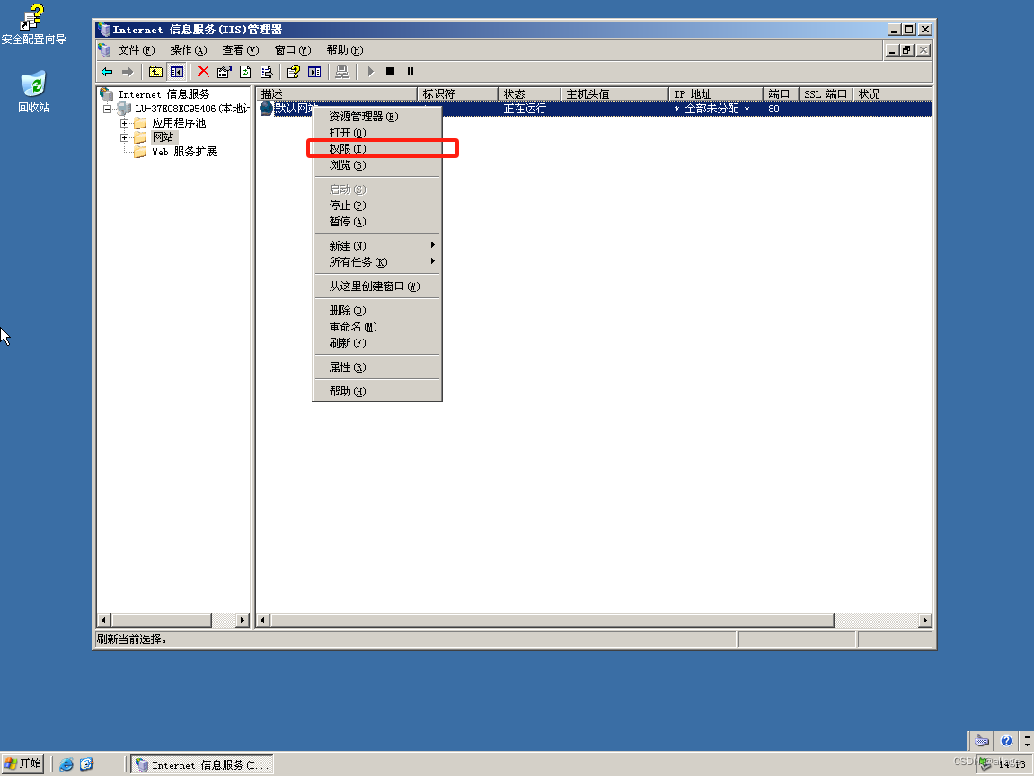Sort by 标识符 column header

pyautogui.click(x=457, y=93)
